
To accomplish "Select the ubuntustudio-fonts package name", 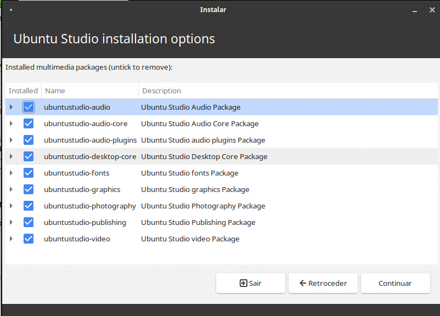I will click(x=77, y=173).
